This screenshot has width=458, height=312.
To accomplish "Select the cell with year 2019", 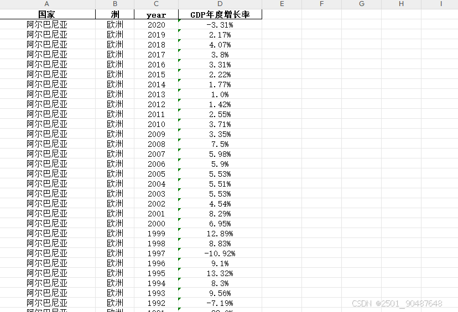I will 157,35.
